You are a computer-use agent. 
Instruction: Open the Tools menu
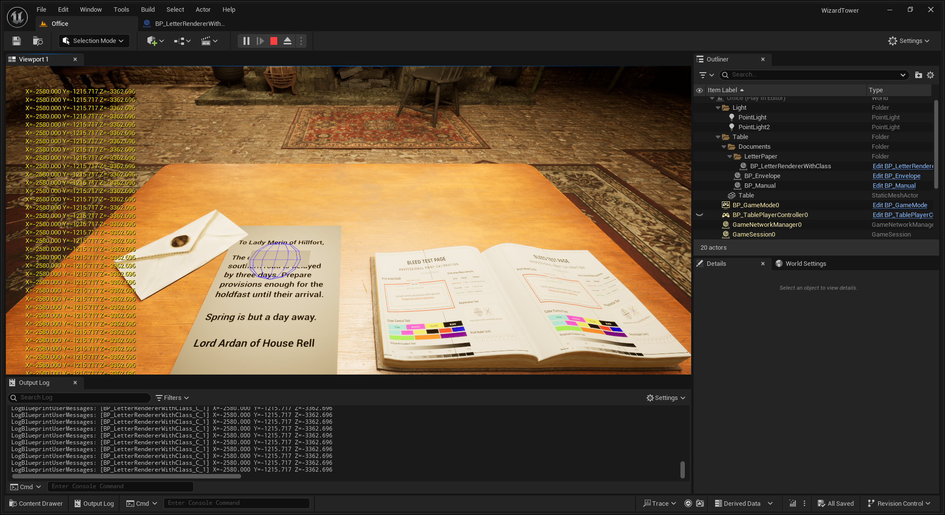coord(122,9)
